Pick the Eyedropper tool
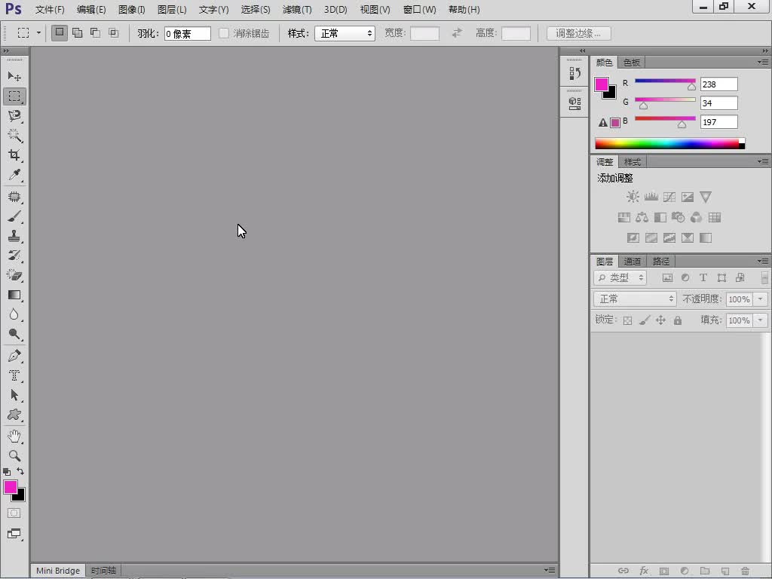The image size is (772, 579). coord(14,175)
